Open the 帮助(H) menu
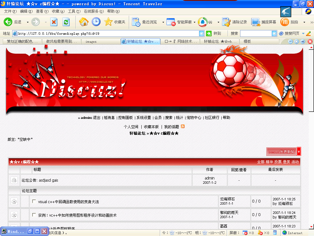 [113, 11]
